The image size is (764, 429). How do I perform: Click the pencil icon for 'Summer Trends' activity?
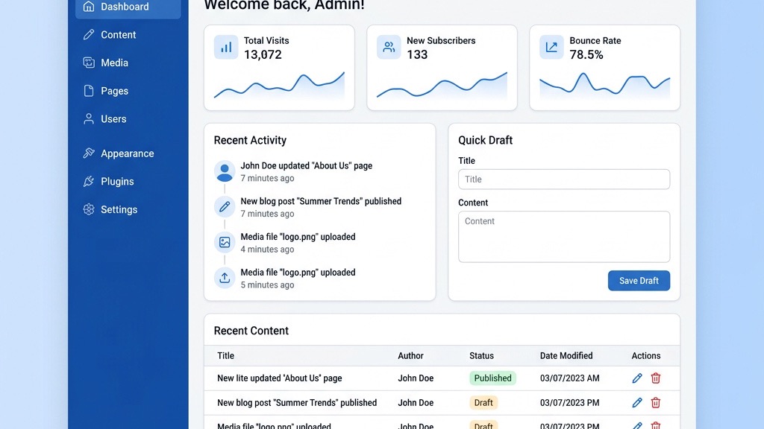[x=225, y=206]
